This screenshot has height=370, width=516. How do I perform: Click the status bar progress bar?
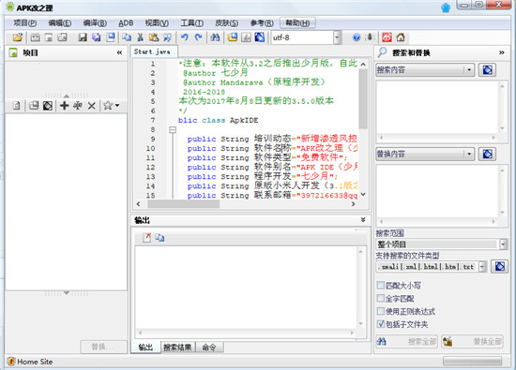click(472, 361)
